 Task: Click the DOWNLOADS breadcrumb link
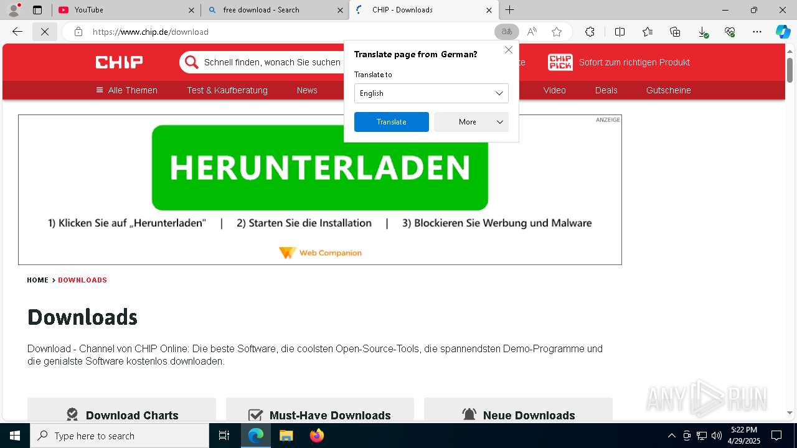[82, 280]
